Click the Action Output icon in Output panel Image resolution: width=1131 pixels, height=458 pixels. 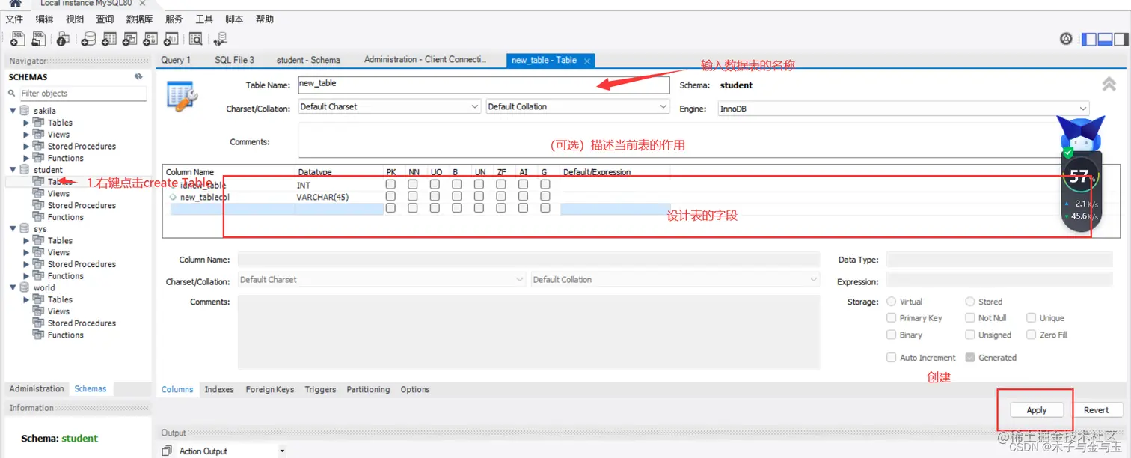click(167, 451)
